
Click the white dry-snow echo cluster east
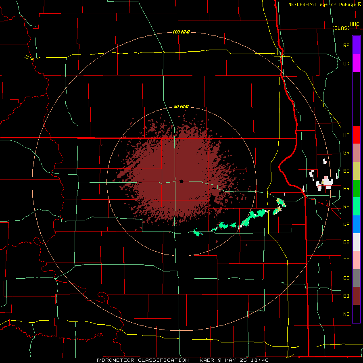tap(327, 182)
